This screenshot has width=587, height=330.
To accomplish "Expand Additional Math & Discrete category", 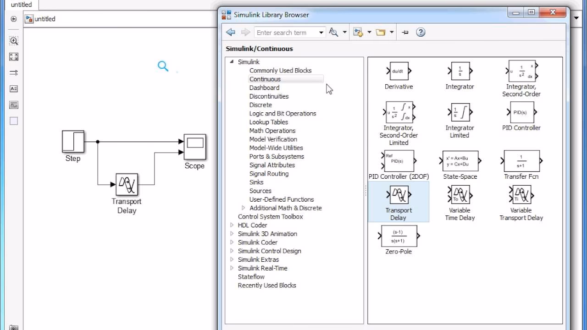I will (x=243, y=208).
